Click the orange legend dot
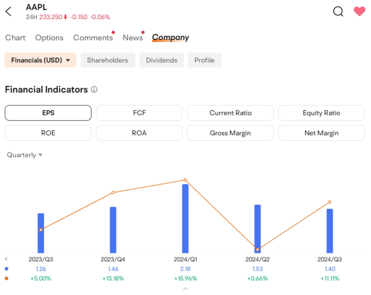Screen dimensions: 371x295 [6, 278]
